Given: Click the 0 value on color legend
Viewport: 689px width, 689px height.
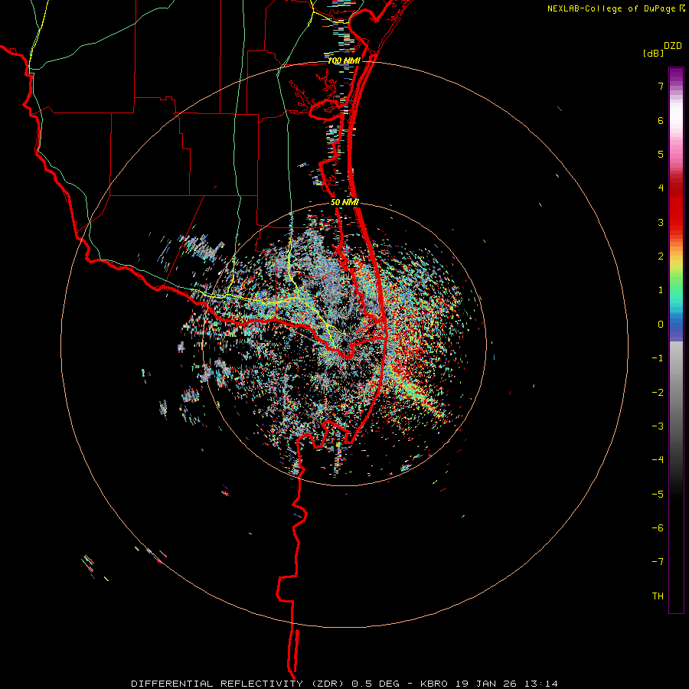Looking at the screenshot, I should pyautogui.click(x=661, y=325).
